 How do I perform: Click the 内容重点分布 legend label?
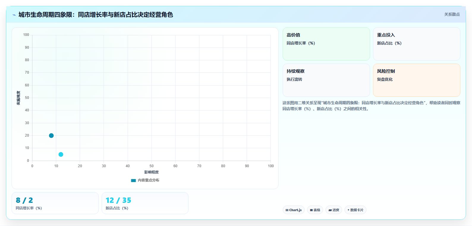click(x=148, y=180)
